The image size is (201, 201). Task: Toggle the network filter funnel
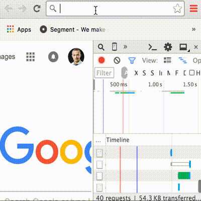pos(132,60)
